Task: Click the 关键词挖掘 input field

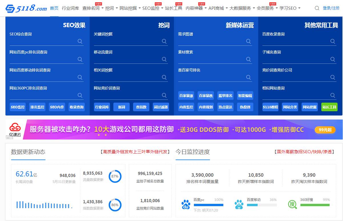Action: tap(131, 41)
